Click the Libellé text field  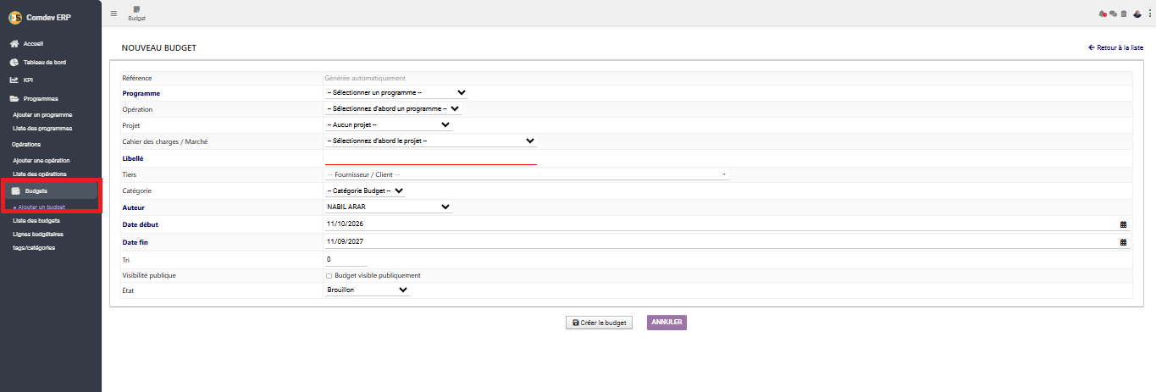click(x=431, y=157)
